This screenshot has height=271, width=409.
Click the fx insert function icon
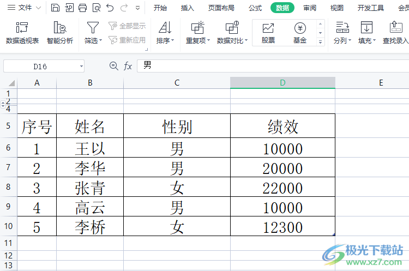(128, 66)
